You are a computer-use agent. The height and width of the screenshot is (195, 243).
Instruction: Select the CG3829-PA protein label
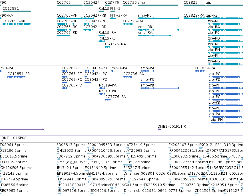(x=205, y=68)
